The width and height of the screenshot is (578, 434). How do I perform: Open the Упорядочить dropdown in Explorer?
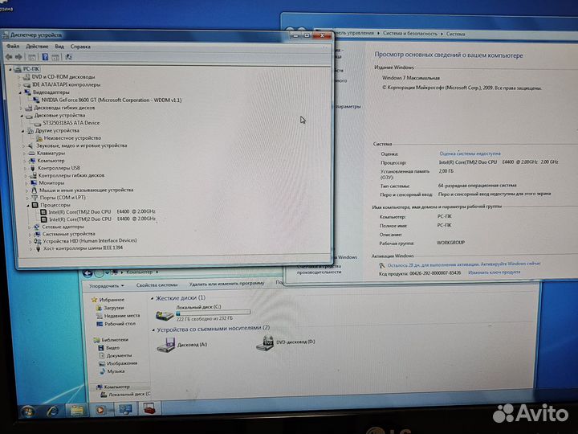(107, 285)
